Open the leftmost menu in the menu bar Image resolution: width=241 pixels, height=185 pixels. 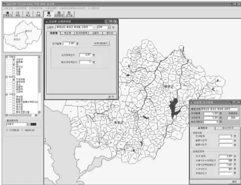tap(8, 8)
